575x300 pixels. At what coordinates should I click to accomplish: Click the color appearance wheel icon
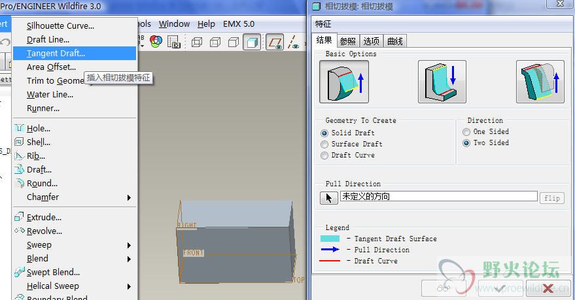156,41
